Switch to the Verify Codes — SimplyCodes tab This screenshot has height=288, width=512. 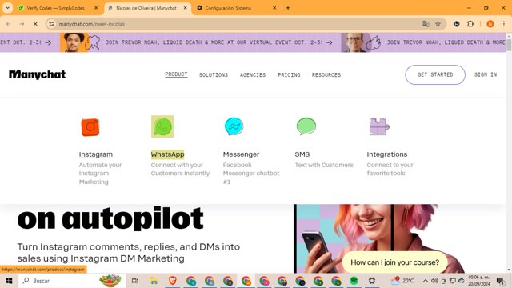tap(55, 8)
